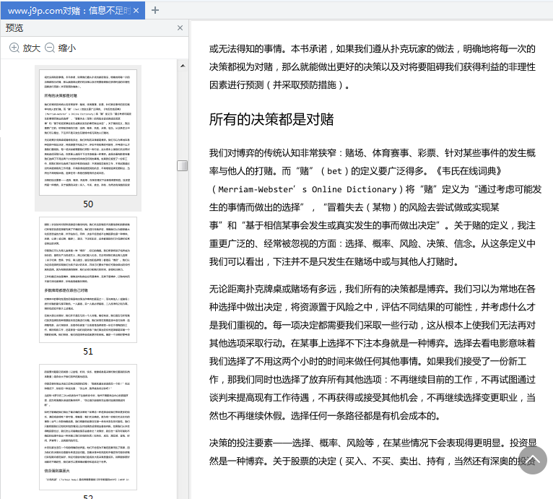Switch to the www.j9p.com对赌 tab

[x=73, y=11]
